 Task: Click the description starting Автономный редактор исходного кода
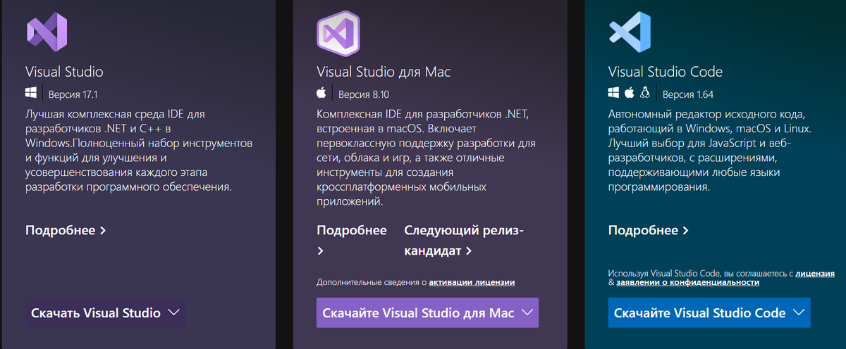coord(709,150)
